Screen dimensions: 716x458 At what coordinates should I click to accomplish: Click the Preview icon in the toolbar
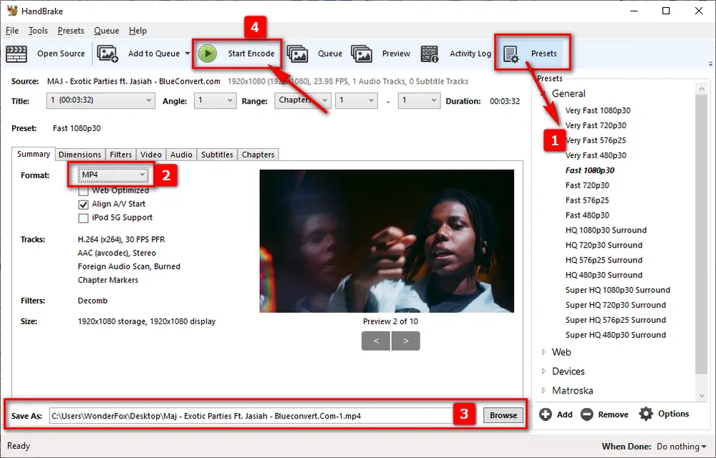coord(362,54)
